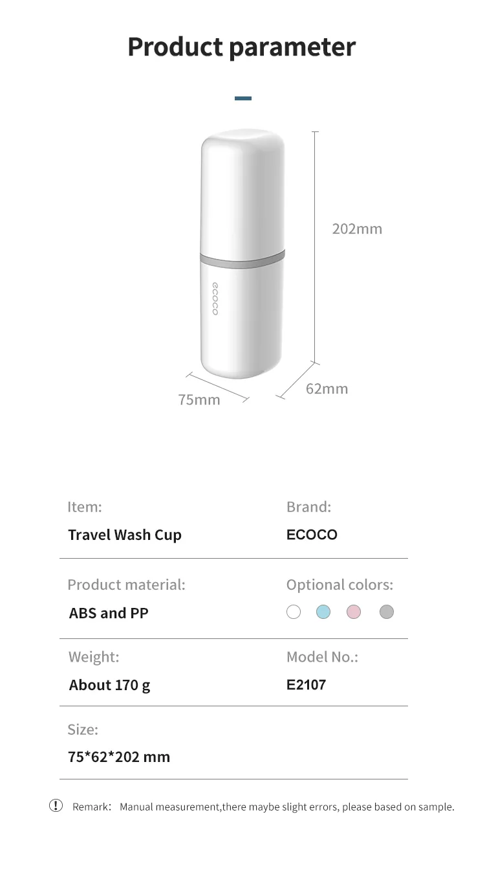Click the Optional colors label
This screenshot has width=485, height=874.
pyautogui.click(x=339, y=585)
